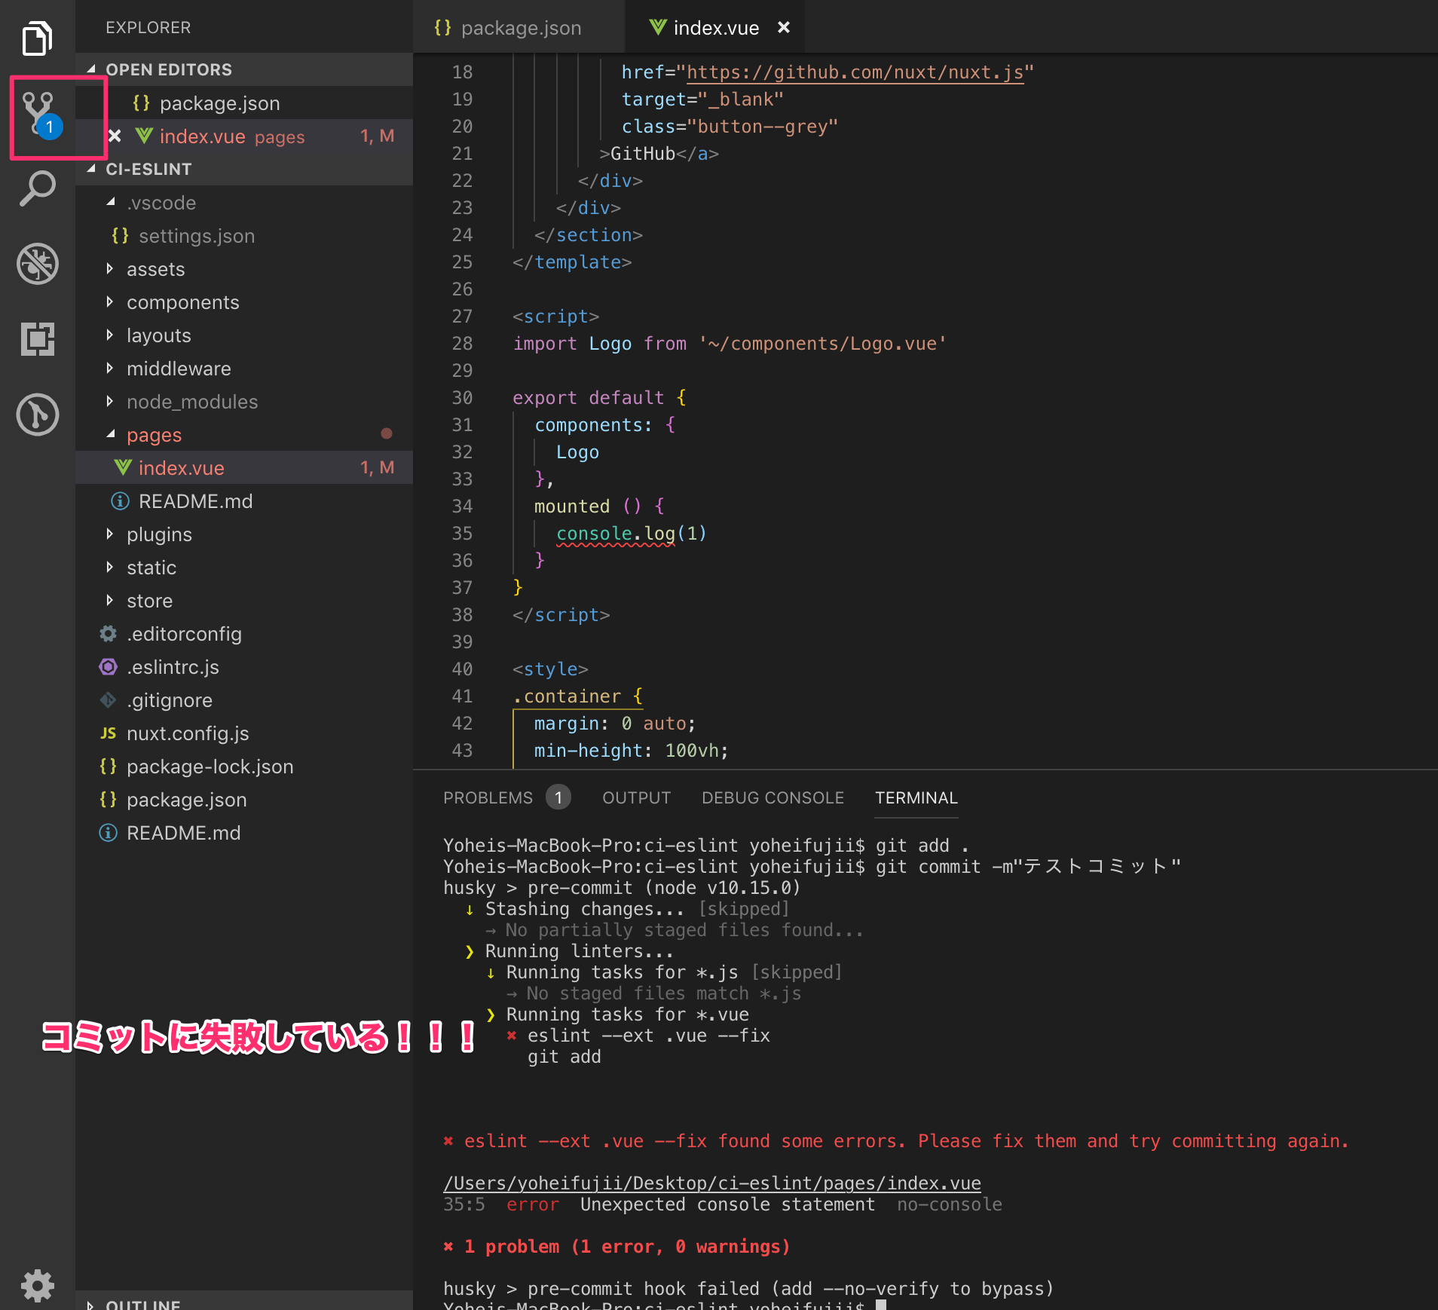Open nuxt.config.js file
This screenshot has height=1310, width=1438.
[x=244, y=733]
